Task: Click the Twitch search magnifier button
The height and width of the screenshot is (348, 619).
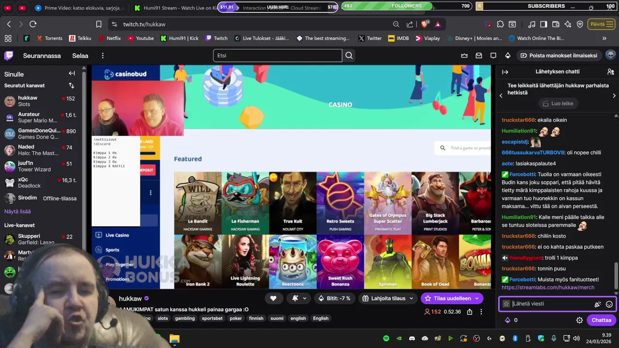Action: (349, 56)
